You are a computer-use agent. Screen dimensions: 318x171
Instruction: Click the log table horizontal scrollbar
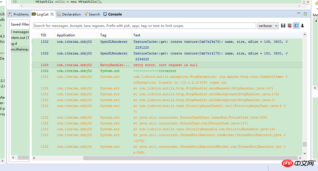119,158
